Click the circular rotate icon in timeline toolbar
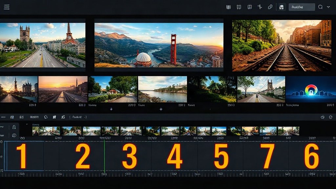Screen dimensions: 336x189 tap(46, 117)
